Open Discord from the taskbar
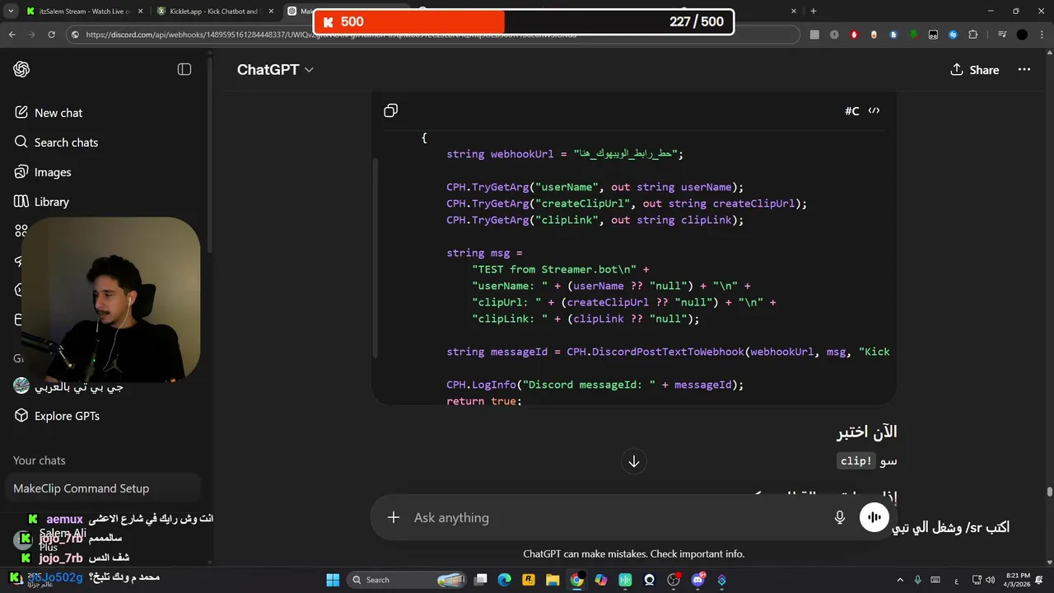The width and height of the screenshot is (1054, 593). point(698,580)
